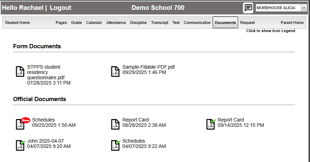The height and width of the screenshot is (162, 310).
Task: Click the Report Card 09/14/2025 document icon
Action: [211, 124]
